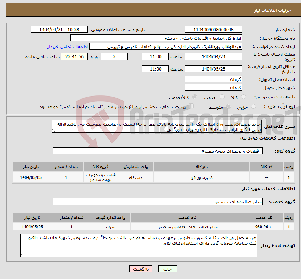This screenshot has height=279, width=301.
Task: Click the نام خدمت column header
Action: click(187, 218)
